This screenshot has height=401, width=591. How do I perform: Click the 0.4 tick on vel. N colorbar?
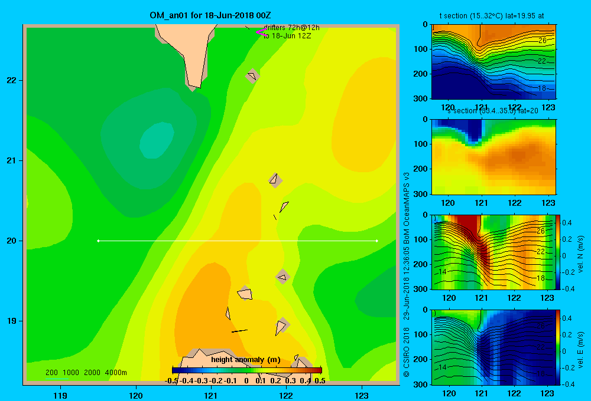coord(567,223)
